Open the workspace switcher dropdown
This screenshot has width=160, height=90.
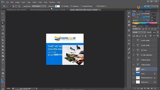(x=151, y=6)
